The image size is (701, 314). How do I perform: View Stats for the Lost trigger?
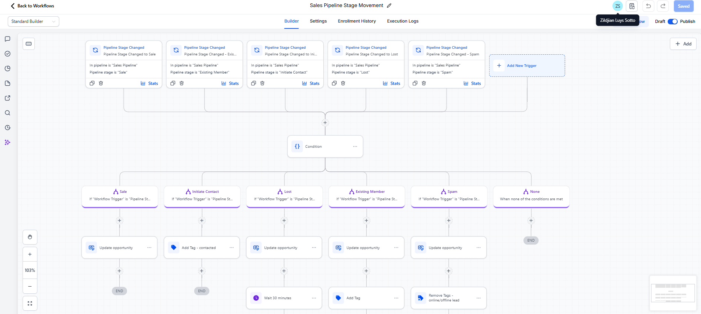pos(391,83)
